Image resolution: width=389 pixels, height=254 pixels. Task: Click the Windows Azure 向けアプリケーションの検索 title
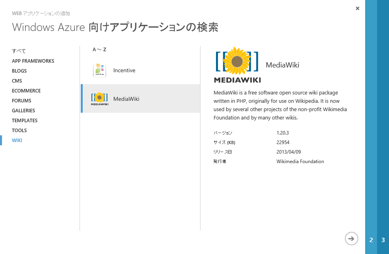coord(115,27)
